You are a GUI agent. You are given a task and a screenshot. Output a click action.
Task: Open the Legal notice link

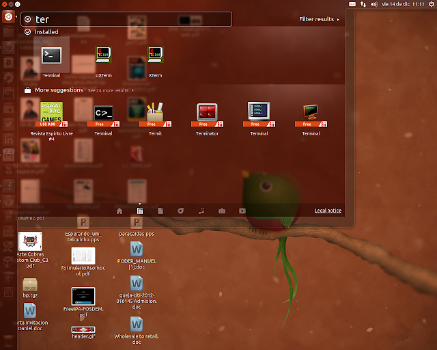click(328, 211)
